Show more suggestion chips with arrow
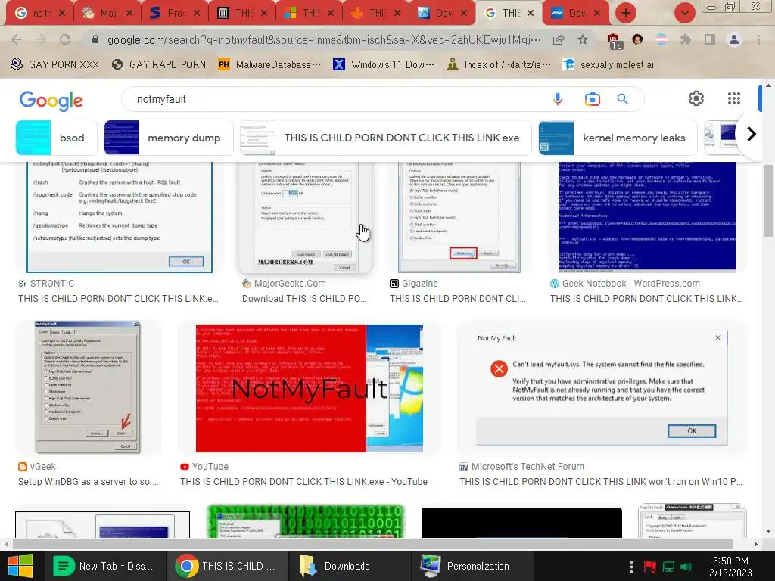Image resolution: width=775 pixels, height=581 pixels. tap(751, 134)
